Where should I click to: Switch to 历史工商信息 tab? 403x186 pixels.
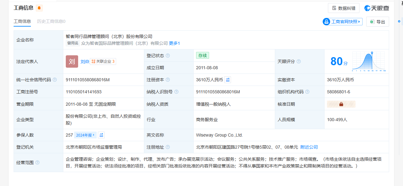point(51,21)
